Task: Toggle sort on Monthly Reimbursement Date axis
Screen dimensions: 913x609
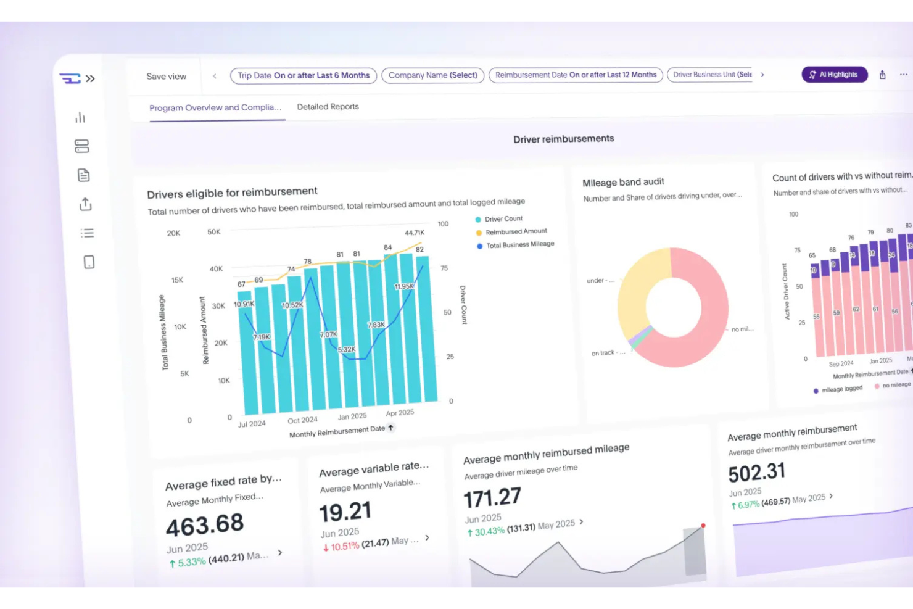Action: 390,428
